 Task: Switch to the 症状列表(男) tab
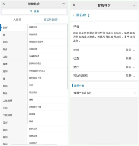click(51, 19)
